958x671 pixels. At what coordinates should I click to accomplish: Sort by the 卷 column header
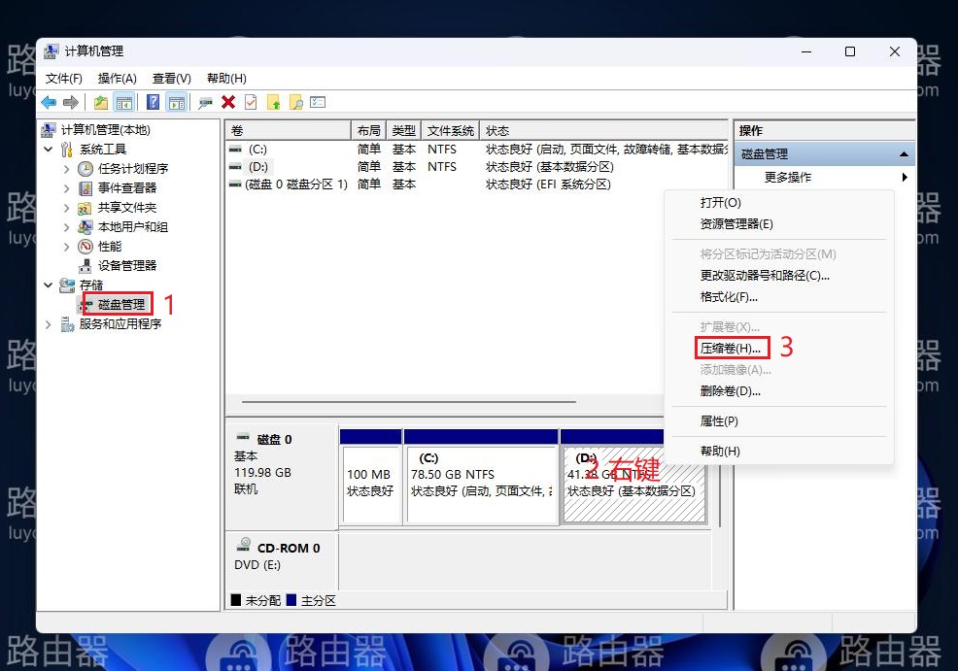[x=288, y=131]
